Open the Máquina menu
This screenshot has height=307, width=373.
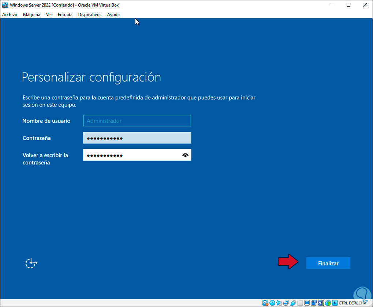tap(31, 15)
